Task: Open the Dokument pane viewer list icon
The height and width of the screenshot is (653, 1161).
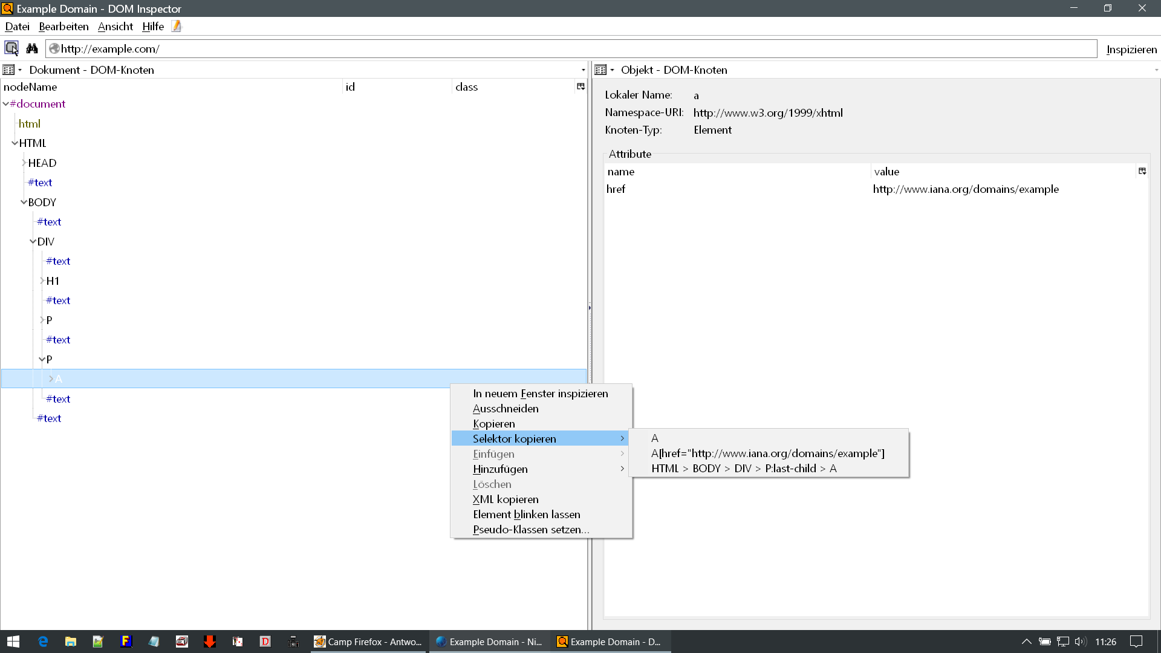Action: point(9,70)
